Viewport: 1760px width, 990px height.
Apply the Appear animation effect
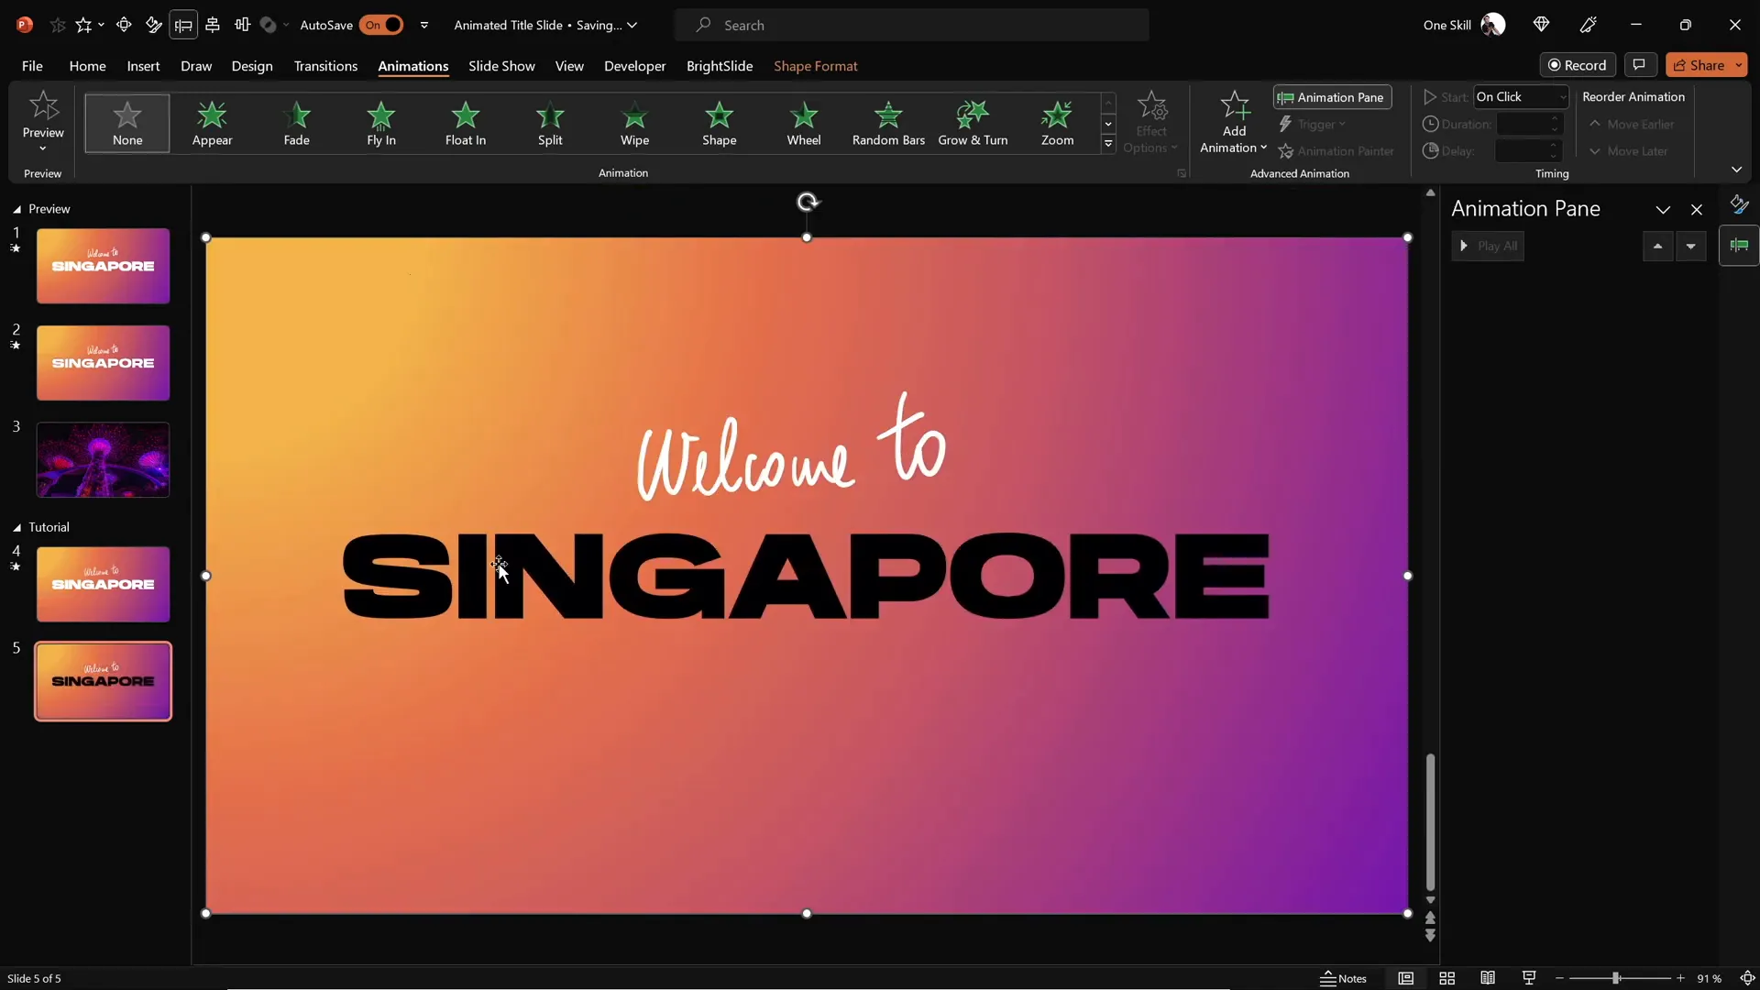click(212, 123)
